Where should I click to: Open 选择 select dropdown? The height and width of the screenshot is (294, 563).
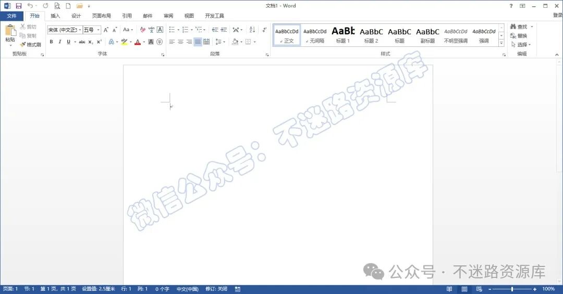(x=521, y=44)
